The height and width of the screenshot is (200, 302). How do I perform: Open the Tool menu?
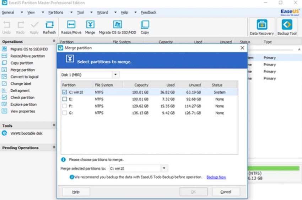click(x=80, y=12)
